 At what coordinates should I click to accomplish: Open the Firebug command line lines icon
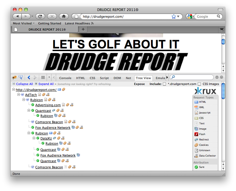pos(43,77)
